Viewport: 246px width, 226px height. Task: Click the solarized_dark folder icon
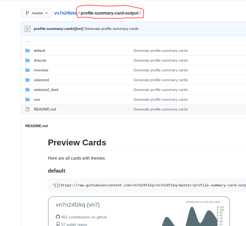28,90
